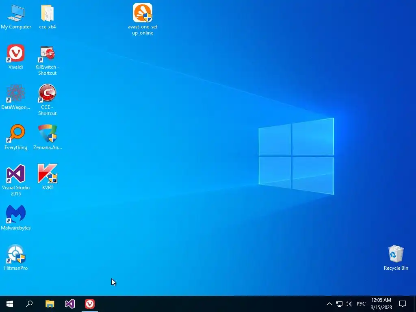416x312 pixels.
Task: Select the avast_one_setup_online installer icon
Action: click(143, 19)
